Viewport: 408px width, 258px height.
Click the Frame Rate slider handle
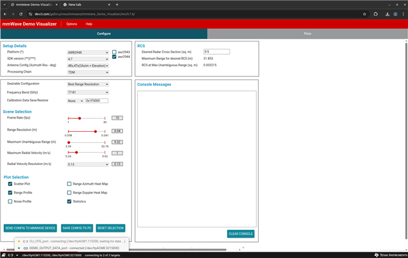80,118
